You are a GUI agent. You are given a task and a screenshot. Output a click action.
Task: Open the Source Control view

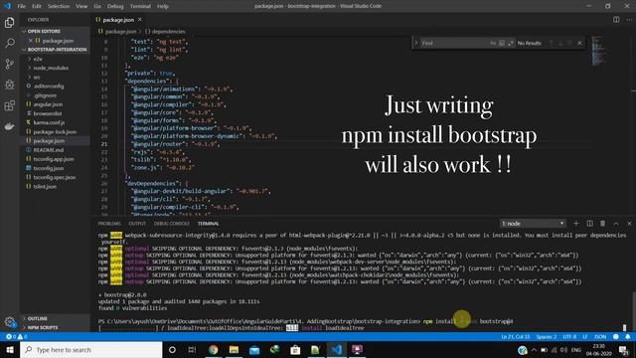pyautogui.click(x=9, y=64)
